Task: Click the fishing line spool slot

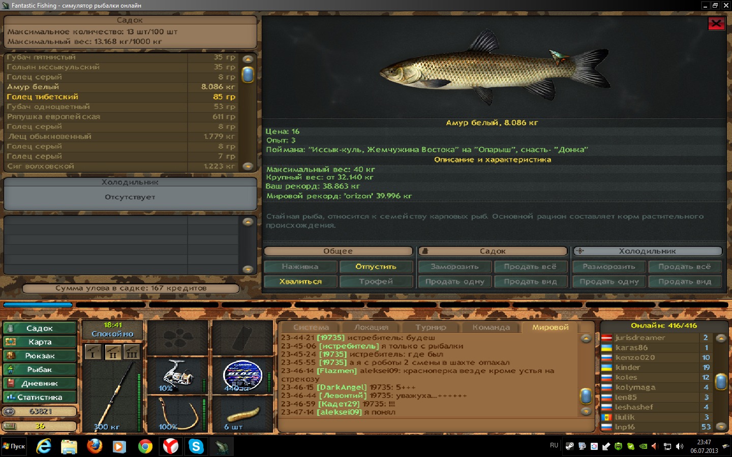Action: [242, 375]
